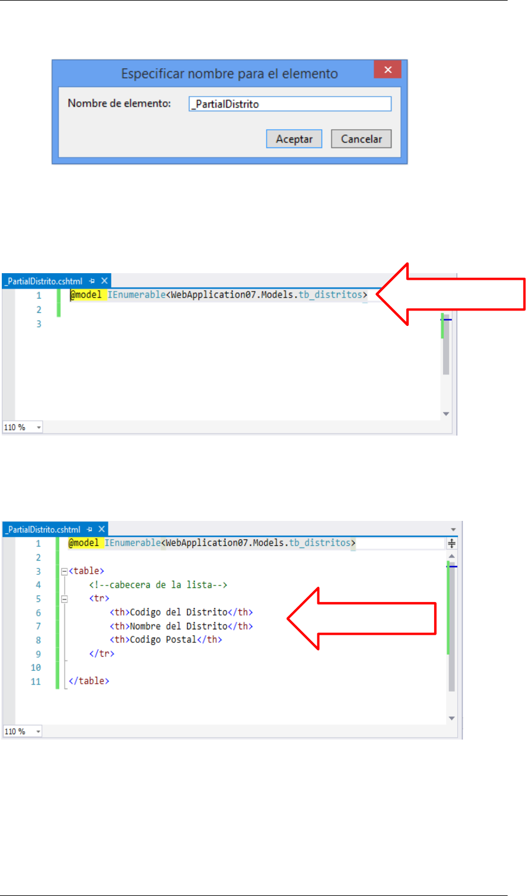526x896 pixels.
Task: Click the 'Nombre de elemento' input field
Action: pos(290,104)
